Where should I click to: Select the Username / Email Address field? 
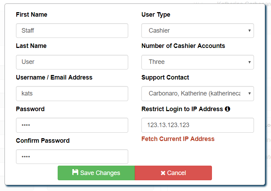point(72,94)
